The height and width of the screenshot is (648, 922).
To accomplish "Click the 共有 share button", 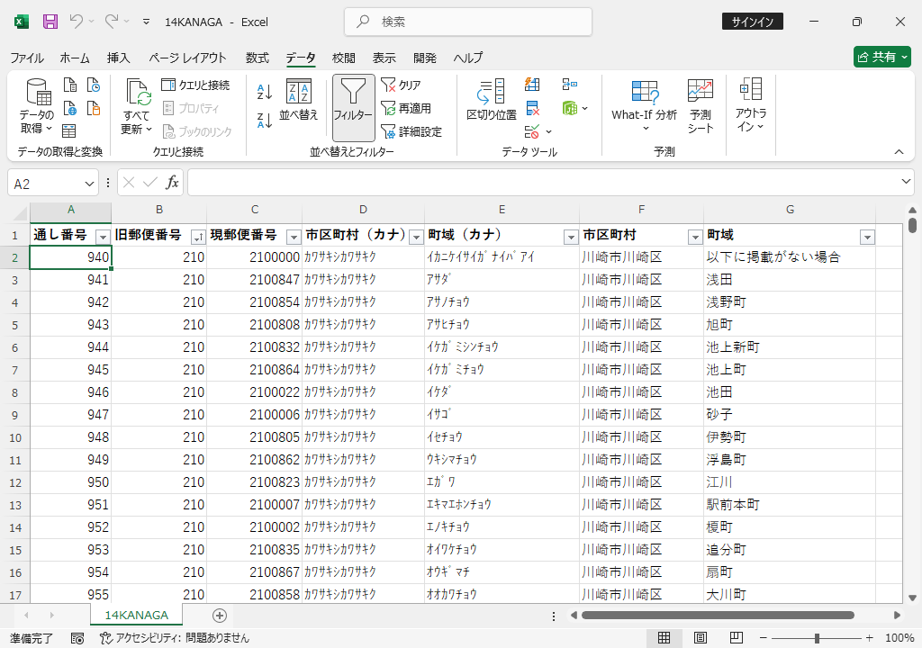I will point(882,57).
